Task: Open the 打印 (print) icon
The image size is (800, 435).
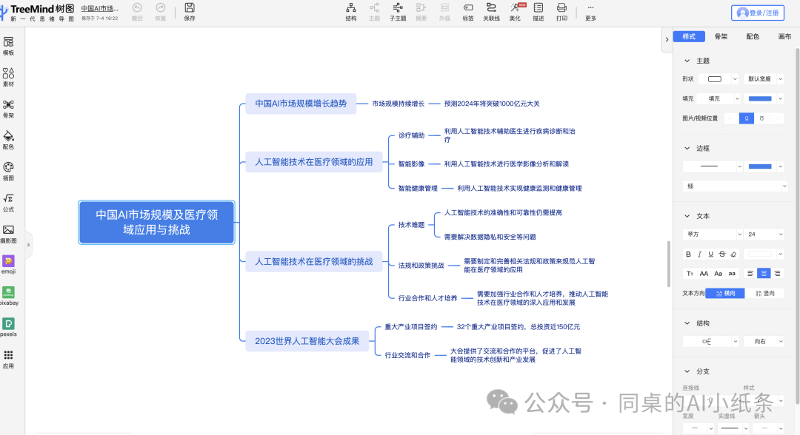Action: [x=561, y=11]
